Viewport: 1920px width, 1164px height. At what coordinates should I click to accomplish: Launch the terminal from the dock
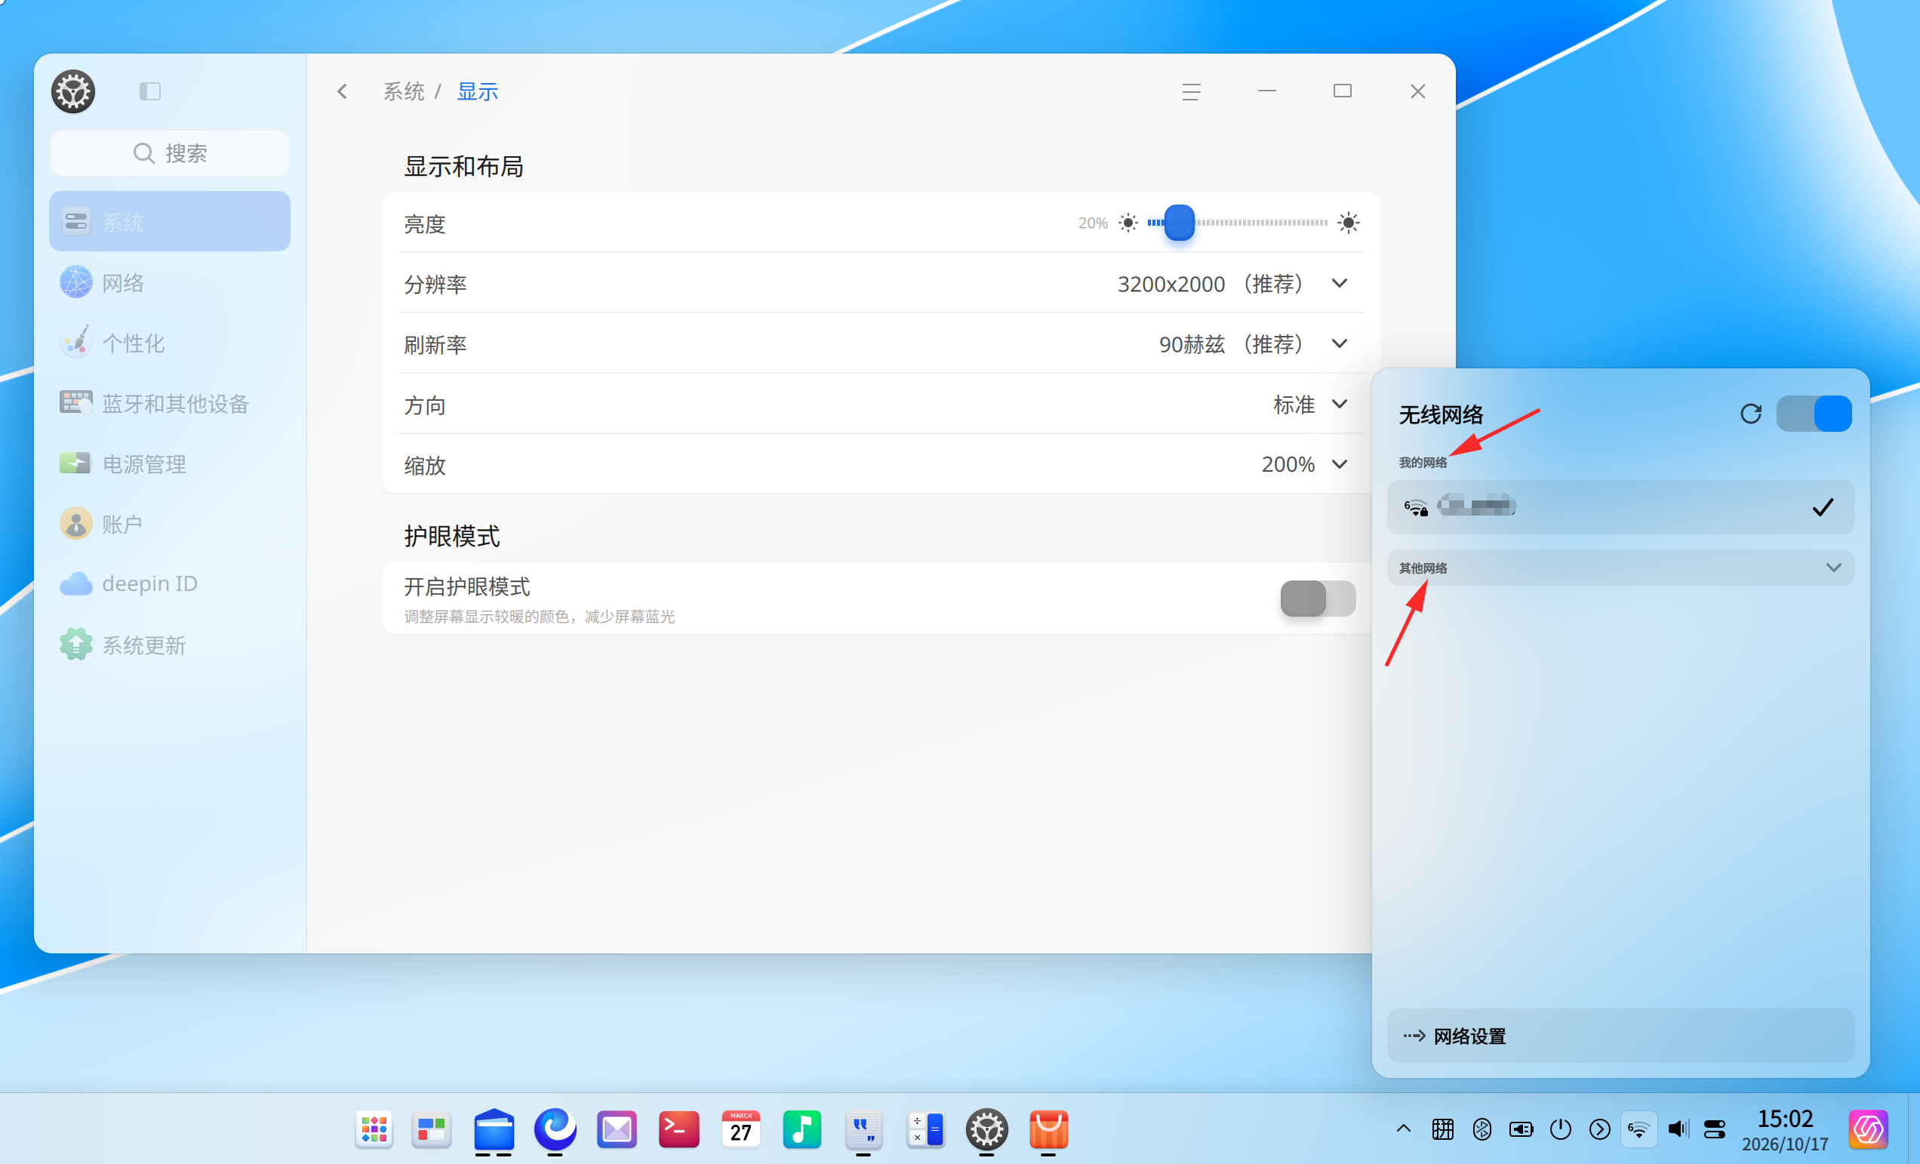click(x=678, y=1130)
